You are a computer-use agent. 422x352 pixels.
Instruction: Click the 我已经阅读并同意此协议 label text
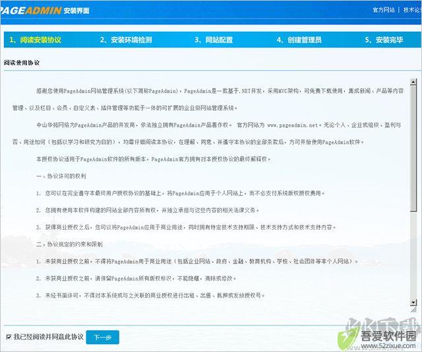49,337
